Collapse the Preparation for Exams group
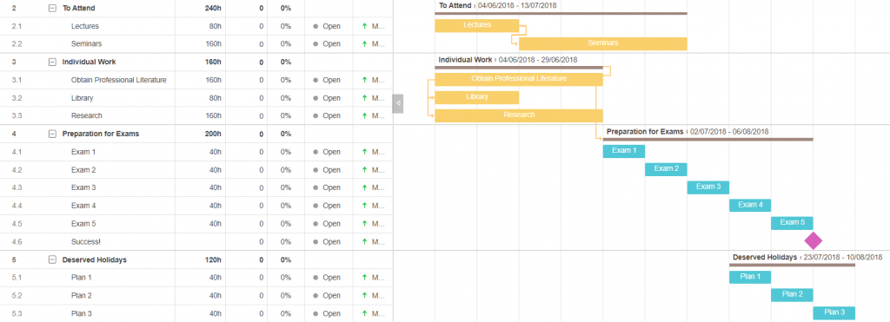 pyautogui.click(x=52, y=134)
